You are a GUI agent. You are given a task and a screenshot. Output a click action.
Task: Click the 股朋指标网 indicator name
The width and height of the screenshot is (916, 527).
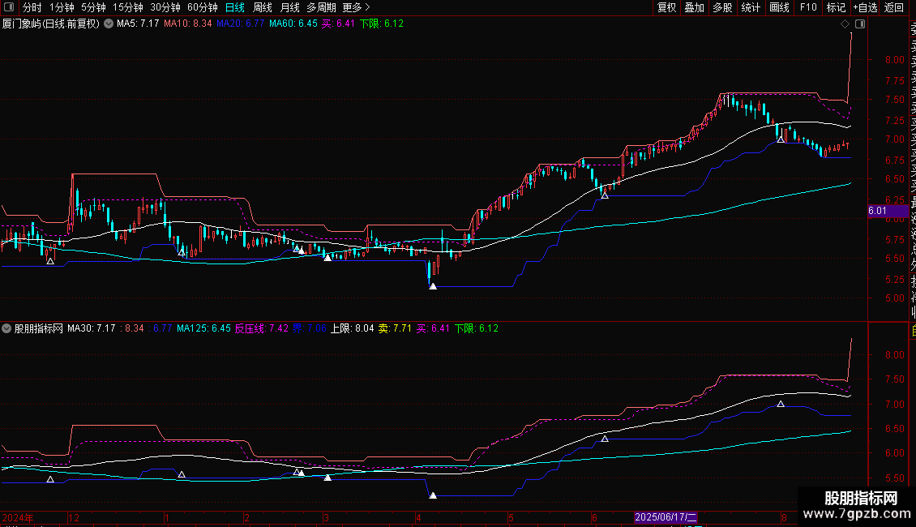coord(39,328)
